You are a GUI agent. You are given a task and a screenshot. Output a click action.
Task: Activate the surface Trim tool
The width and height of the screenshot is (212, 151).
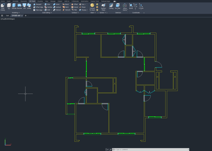[x=82, y=4]
